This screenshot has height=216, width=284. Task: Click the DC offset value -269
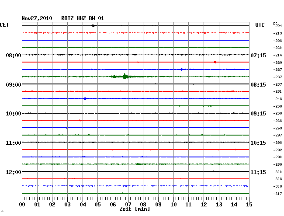click(x=277, y=128)
